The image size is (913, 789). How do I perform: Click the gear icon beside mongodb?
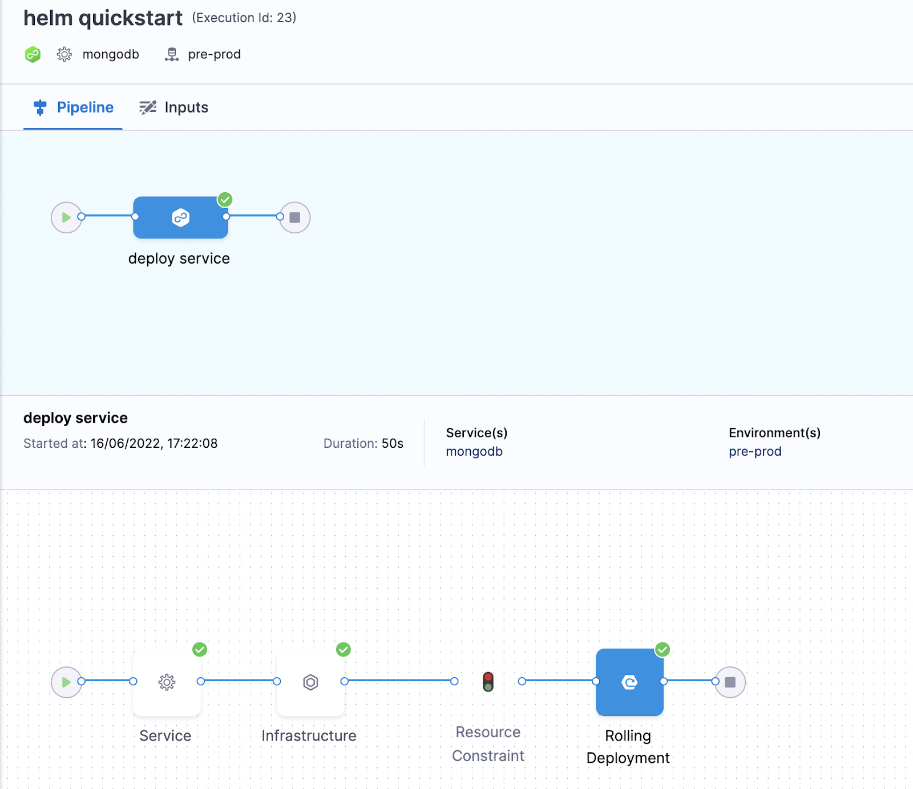pyautogui.click(x=64, y=55)
